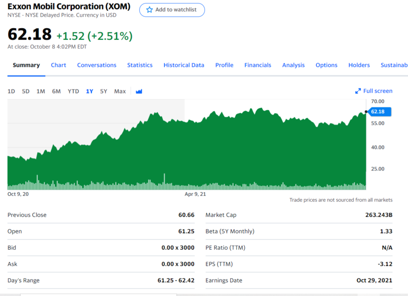Image resolution: width=408 pixels, height=296 pixels.
Task: Click the Trade prices not sourced disclaimer
Action: 341,200
